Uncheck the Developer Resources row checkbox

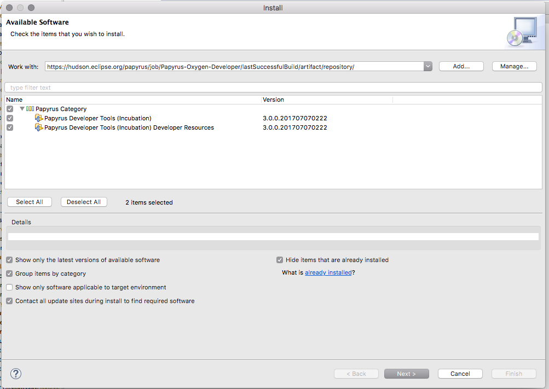click(x=10, y=127)
